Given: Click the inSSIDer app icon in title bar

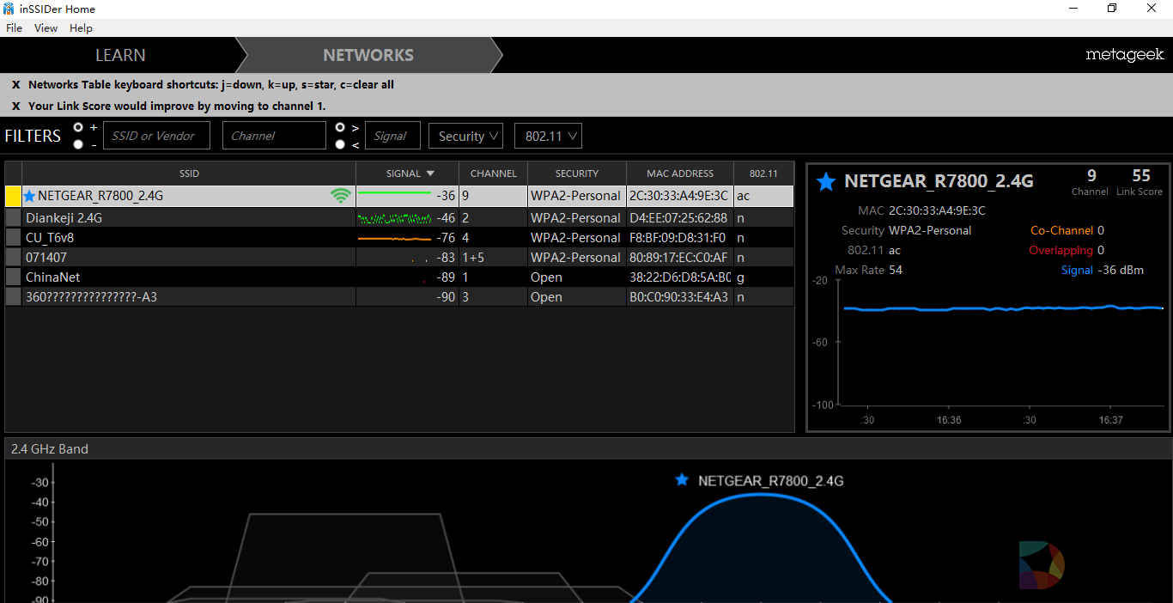Looking at the screenshot, I should point(9,9).
